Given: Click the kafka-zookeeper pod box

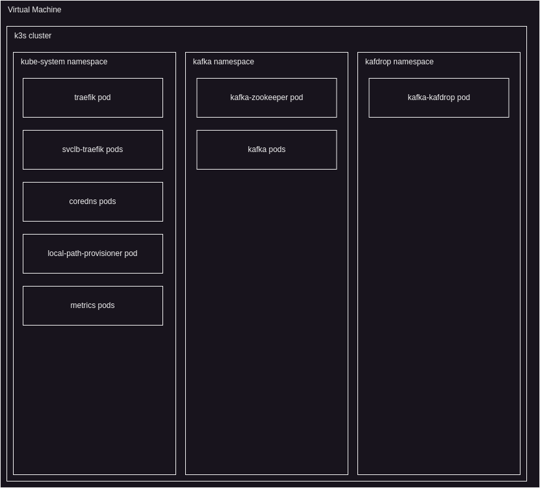Looking at the screenshot, I should click(x=266, y=98).
